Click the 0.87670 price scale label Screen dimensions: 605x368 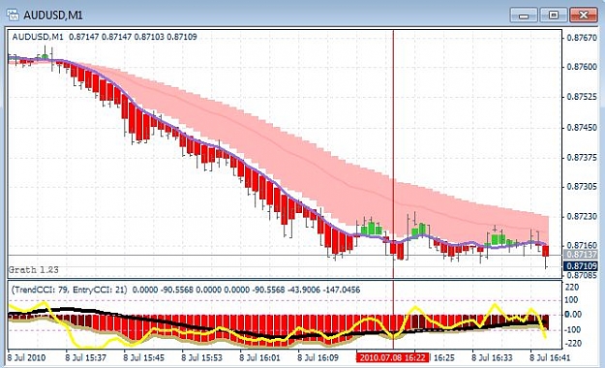[582, 38]
